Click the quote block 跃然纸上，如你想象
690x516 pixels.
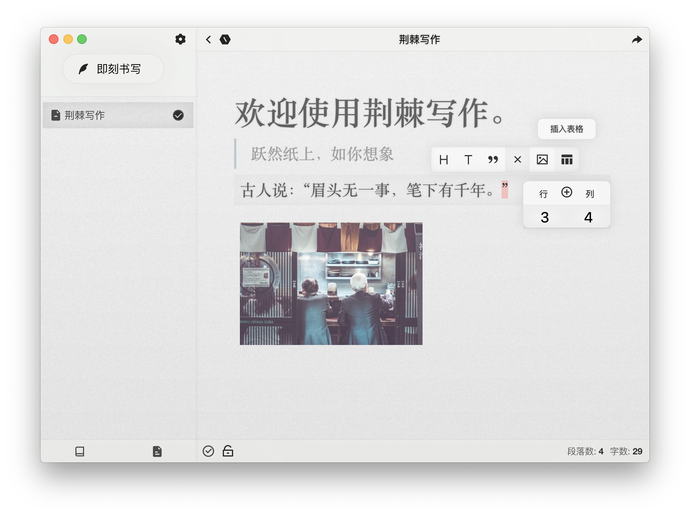tap(323, 154)
